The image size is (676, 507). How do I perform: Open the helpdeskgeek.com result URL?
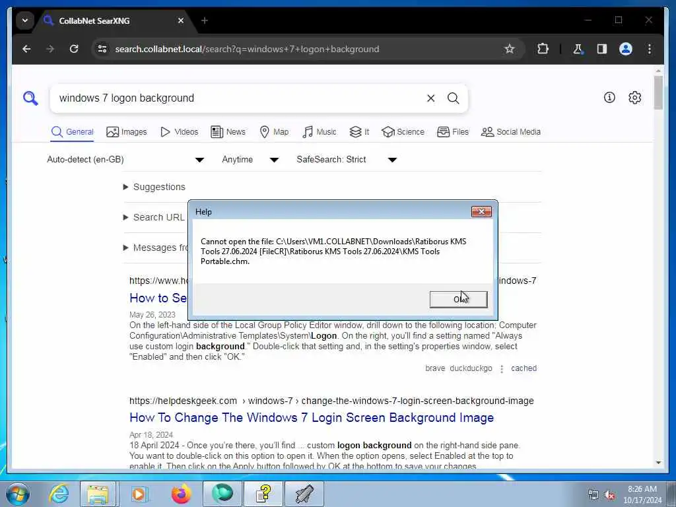(331, 401)
